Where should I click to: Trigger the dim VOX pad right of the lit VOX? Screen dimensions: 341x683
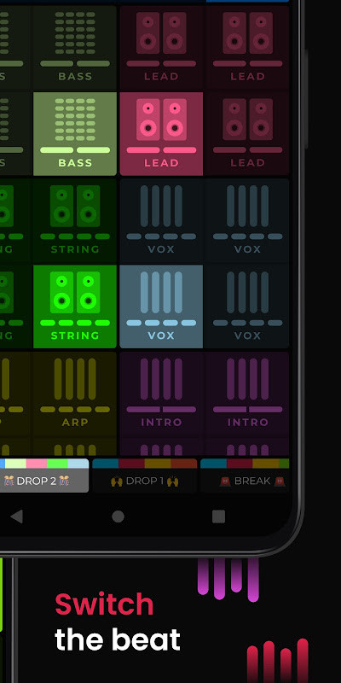coord(247,306)
